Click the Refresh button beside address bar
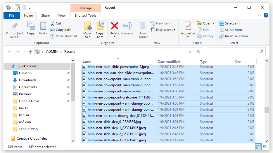Screen dimensions: 273x153 click(199, 52)
